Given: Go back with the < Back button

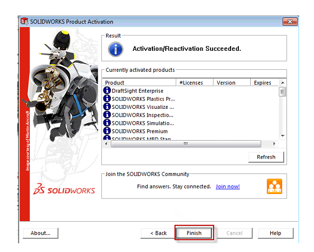Looking at the screenshot, I should tap(158, 233).
